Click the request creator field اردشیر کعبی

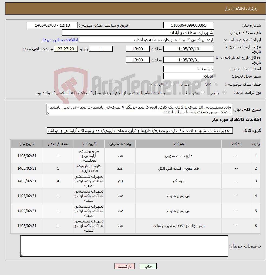point(146,40)
